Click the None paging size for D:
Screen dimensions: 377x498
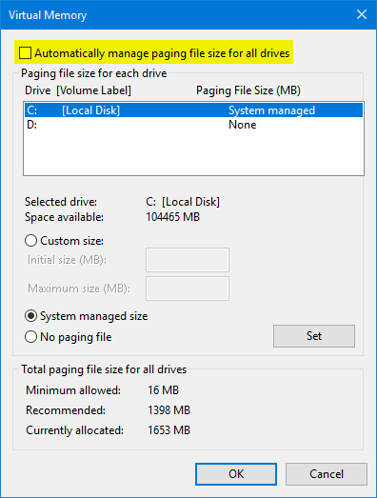[x=243, y=125]
